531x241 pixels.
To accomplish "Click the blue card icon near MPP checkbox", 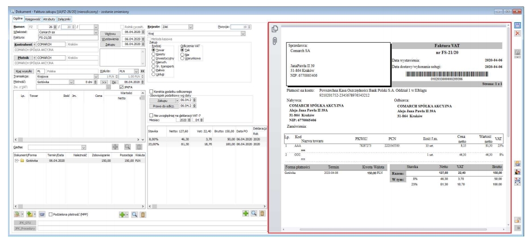I will (42, 215).
